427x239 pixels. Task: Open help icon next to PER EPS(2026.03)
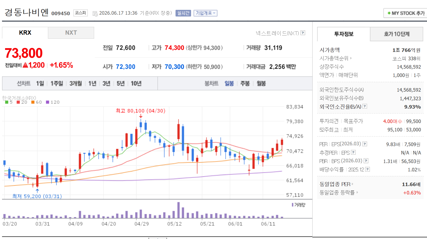pos(365,144)
